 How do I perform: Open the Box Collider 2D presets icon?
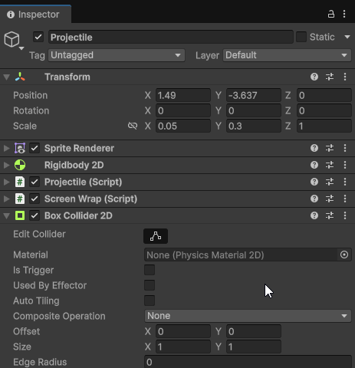coord(330,215)
